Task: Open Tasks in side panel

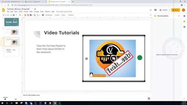Action: [x=184, y=27]
